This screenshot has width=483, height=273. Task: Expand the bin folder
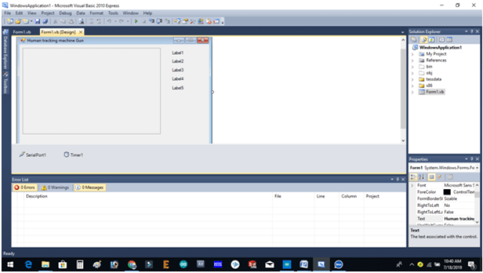point(412,67)
